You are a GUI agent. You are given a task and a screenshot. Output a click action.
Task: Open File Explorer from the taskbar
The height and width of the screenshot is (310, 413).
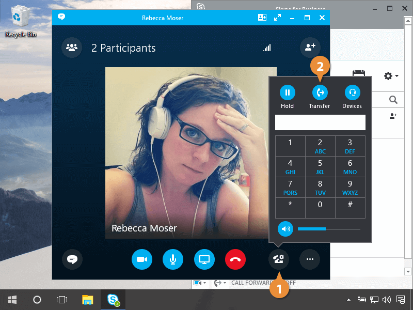(88, 300)
